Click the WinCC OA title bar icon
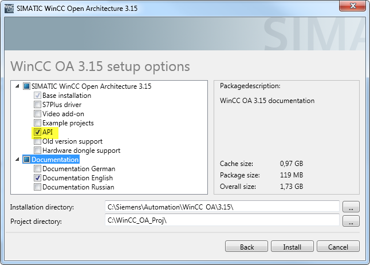The image size is (370, 265). (x=9, y=9)
